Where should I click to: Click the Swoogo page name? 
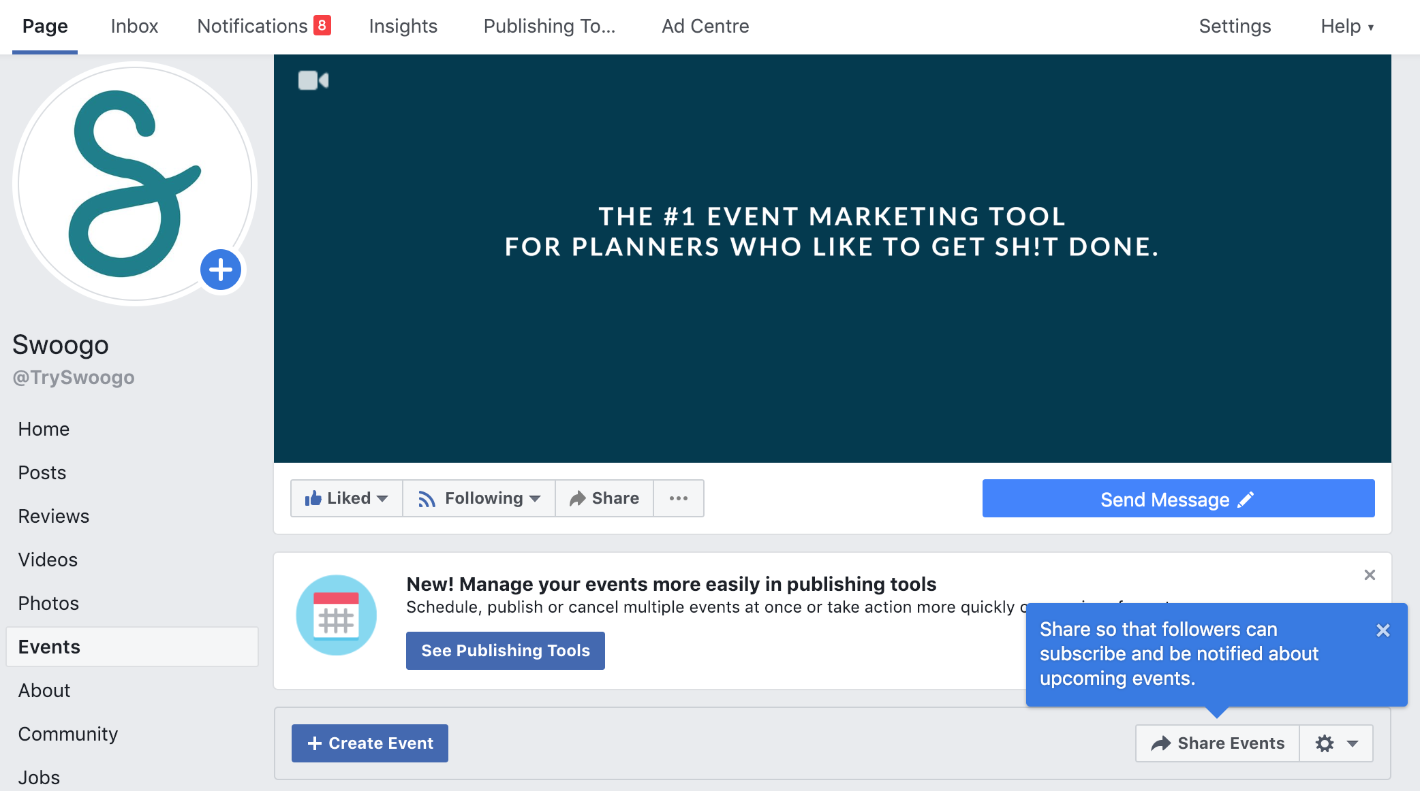(x=61, y=344)
